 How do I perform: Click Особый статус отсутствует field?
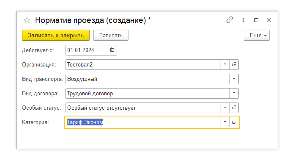[x=143, y=108]
